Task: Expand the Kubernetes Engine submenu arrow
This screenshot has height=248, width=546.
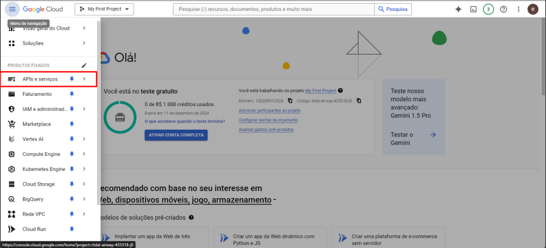Action: 84,169
